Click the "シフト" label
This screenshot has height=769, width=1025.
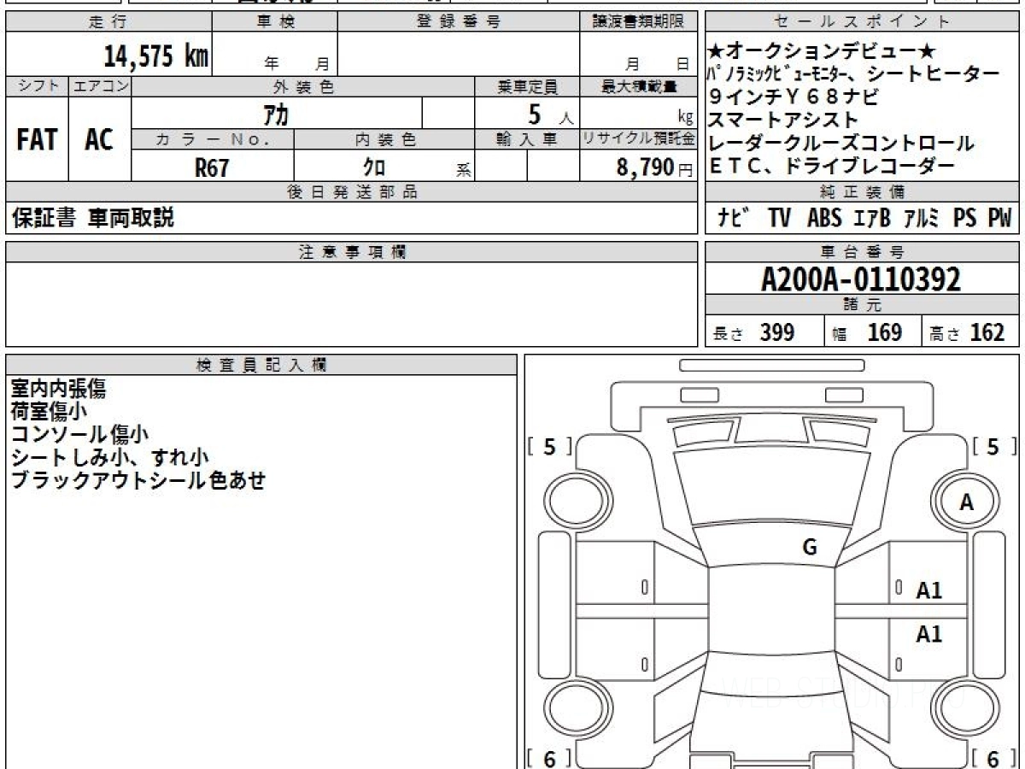click(38, 86)
